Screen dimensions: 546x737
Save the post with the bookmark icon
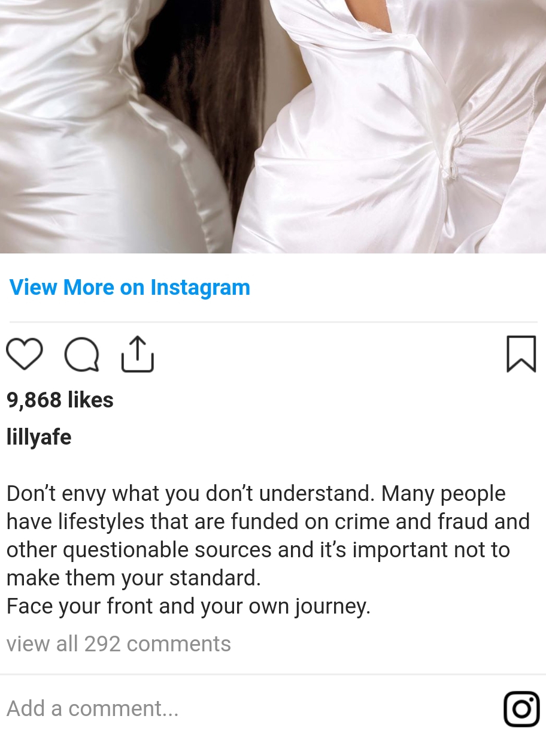[521, 354]
